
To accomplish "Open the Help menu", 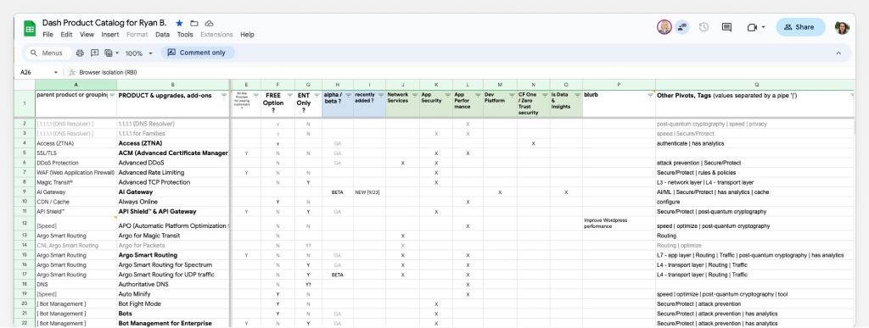I will coord(247,34).
